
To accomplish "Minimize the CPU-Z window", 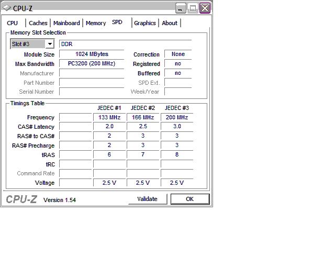I will click(x=181, y=8).
